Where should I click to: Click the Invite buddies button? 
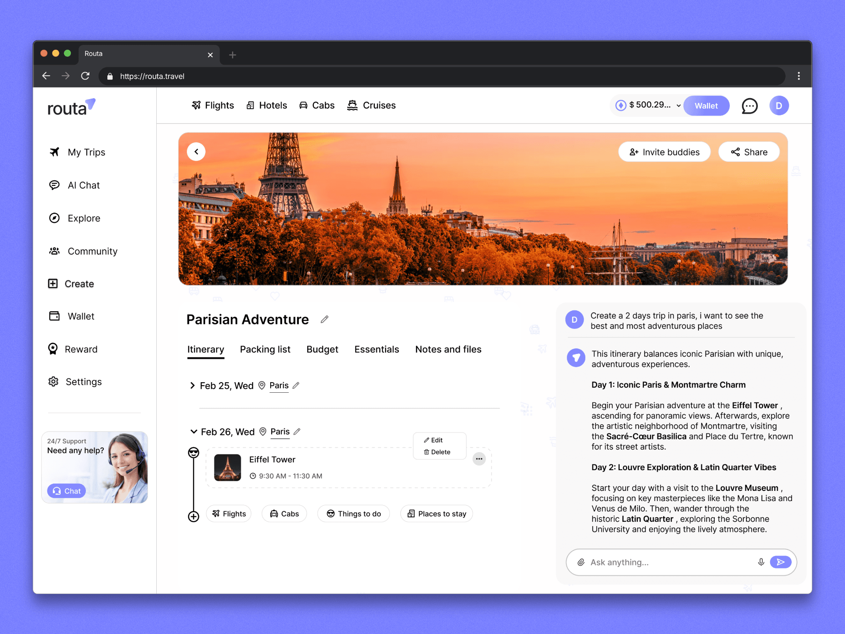664,152
